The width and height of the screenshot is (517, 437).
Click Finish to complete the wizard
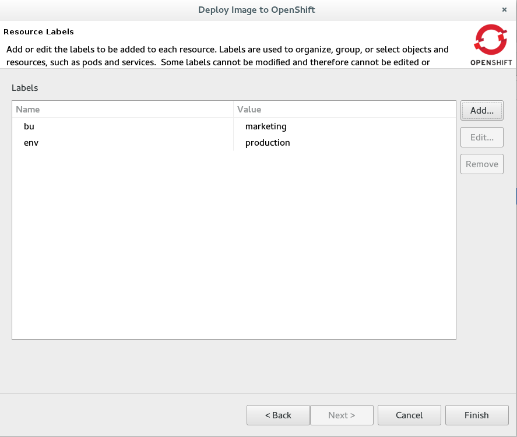(x=476, y=415)
